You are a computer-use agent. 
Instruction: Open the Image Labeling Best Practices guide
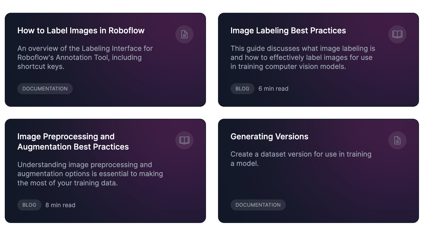(288, 31)
